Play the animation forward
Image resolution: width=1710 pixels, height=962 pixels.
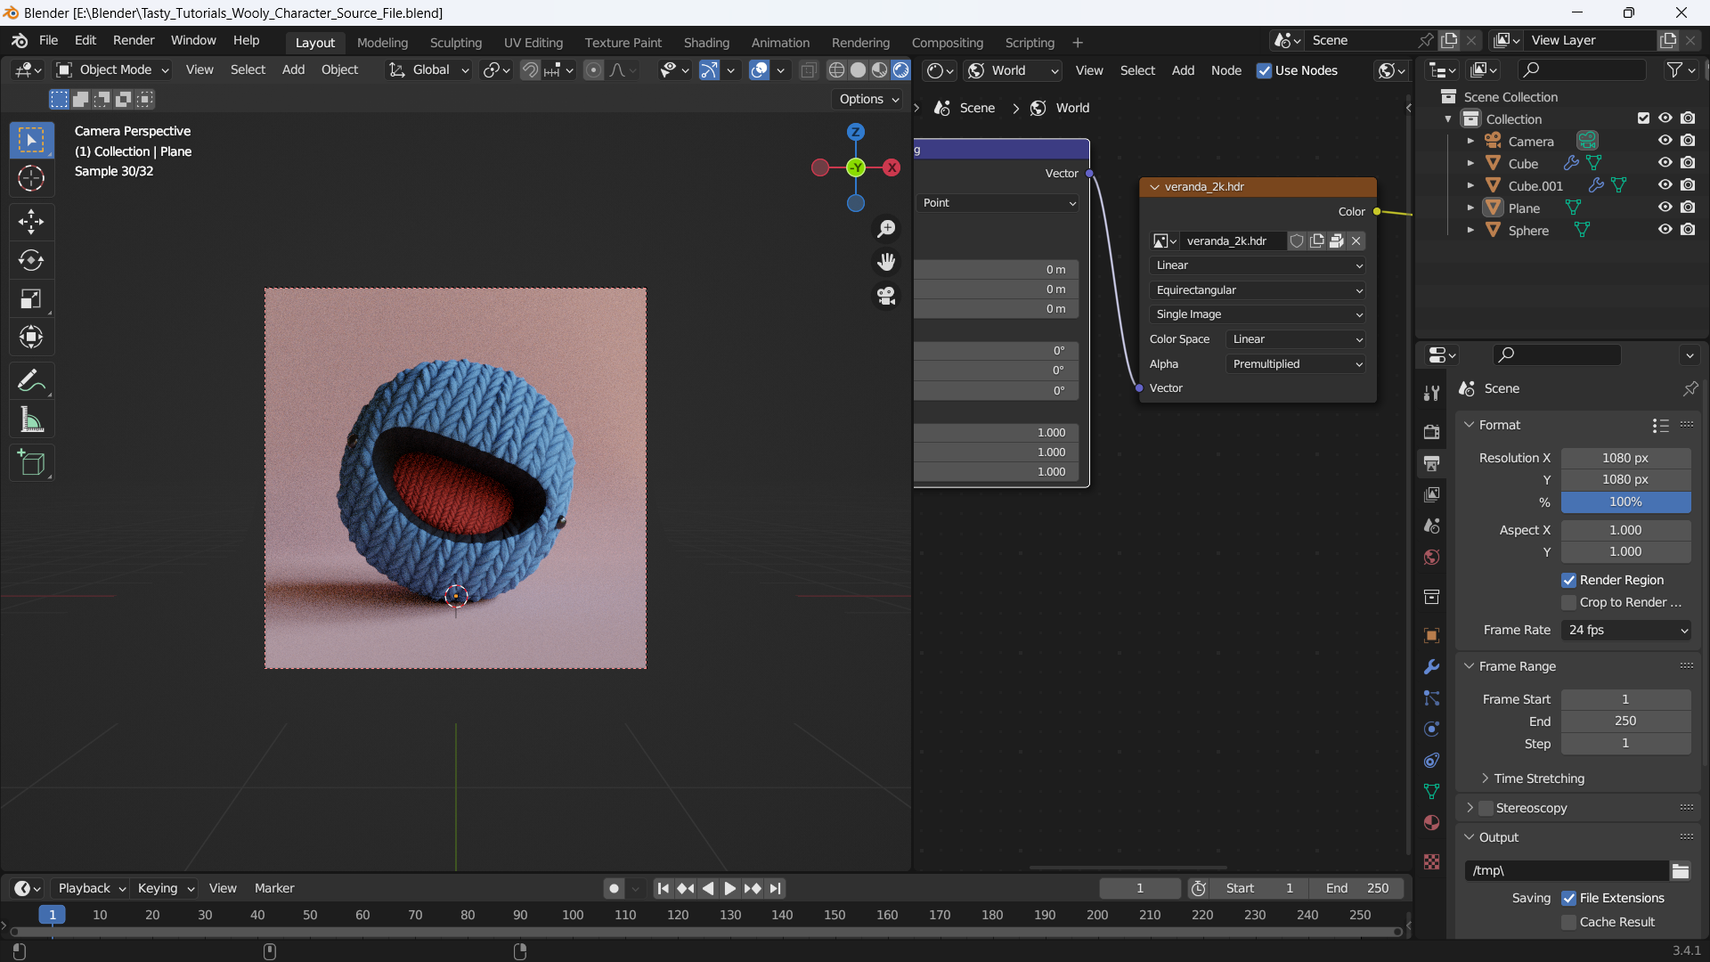[x=729, y=888]
